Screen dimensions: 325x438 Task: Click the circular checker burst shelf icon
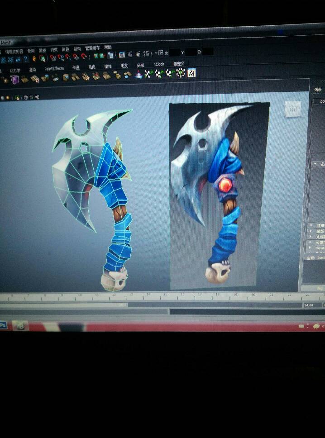[x=181, y=73]
